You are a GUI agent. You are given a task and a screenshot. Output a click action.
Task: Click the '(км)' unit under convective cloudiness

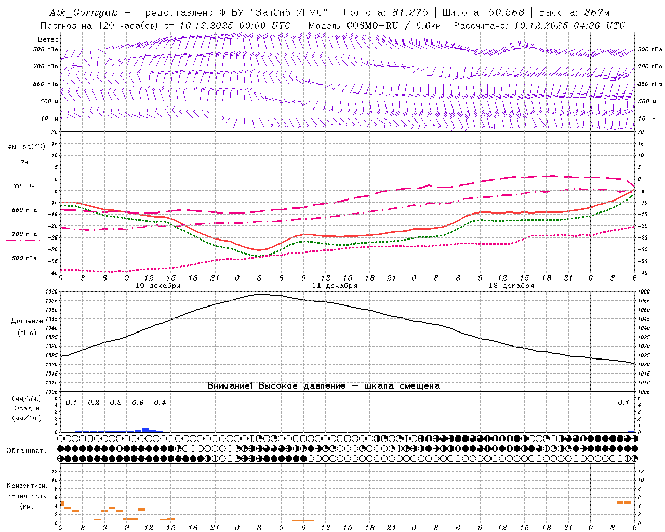coord(26,506)
